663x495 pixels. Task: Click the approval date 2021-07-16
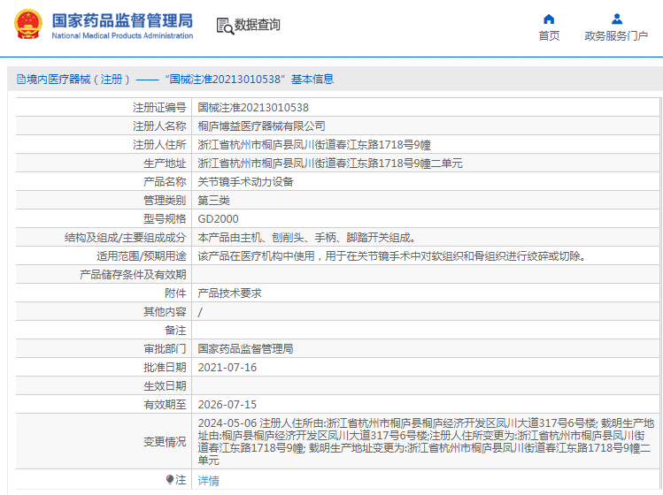[x=227, y=368]
